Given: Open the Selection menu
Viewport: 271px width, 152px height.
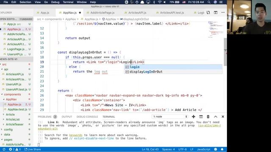Looking at the screenshot, I should tap(25, 2).
